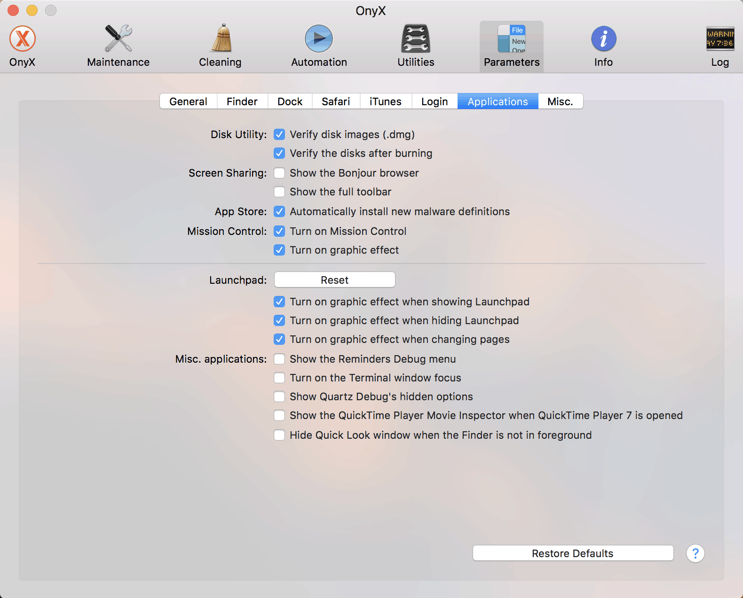This screenshot has height=598, width=743.
Task: Uncheck Verify disk images (.dmg)
Action: coord(279,135)
